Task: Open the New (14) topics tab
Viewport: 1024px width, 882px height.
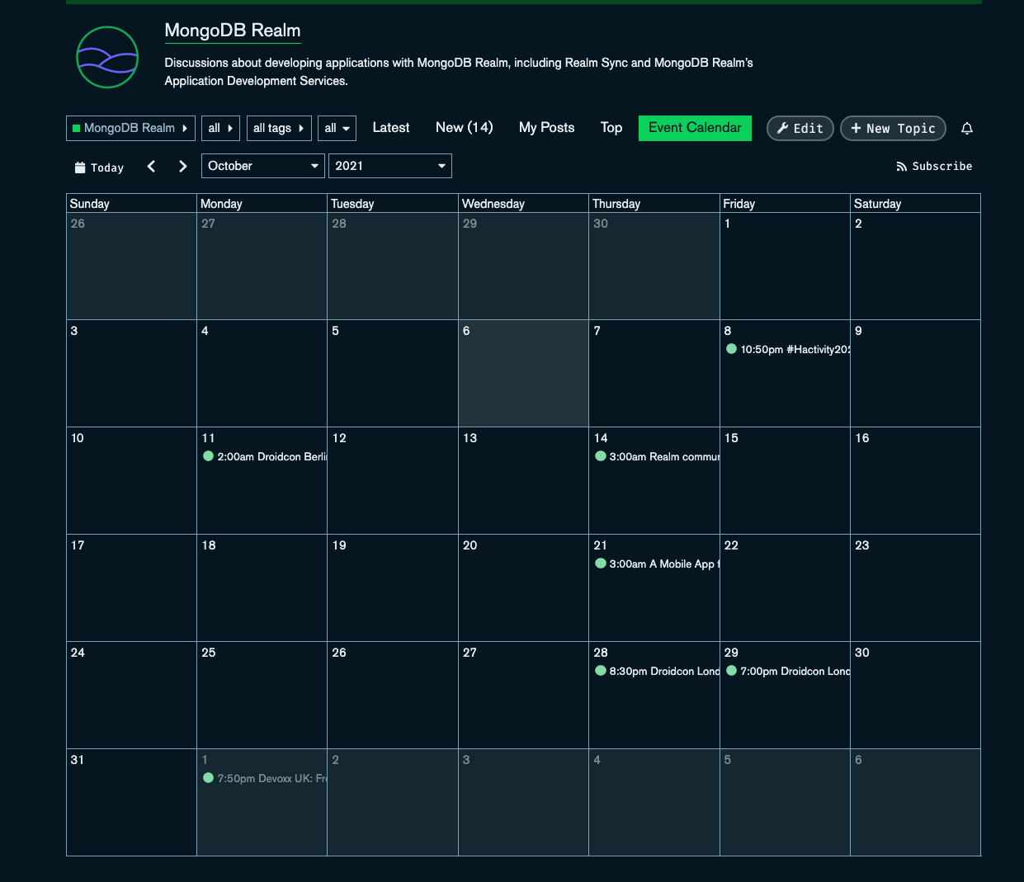Action: (x=464, y=128)
